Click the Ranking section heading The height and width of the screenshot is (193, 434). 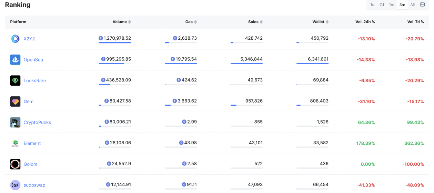18,5
